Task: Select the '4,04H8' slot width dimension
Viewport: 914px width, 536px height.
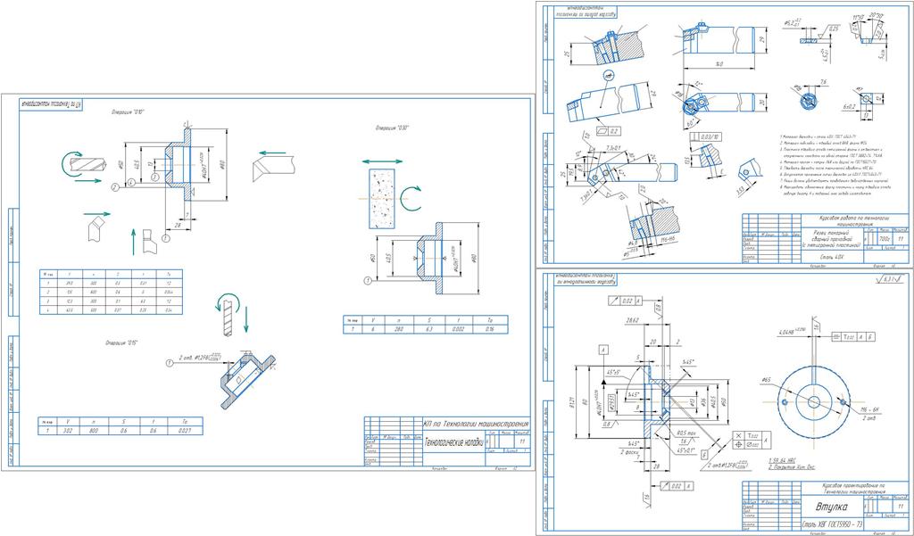Action: (791, 333)
